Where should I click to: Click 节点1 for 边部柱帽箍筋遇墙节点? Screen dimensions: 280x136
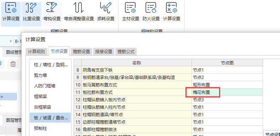click(227, 122)
